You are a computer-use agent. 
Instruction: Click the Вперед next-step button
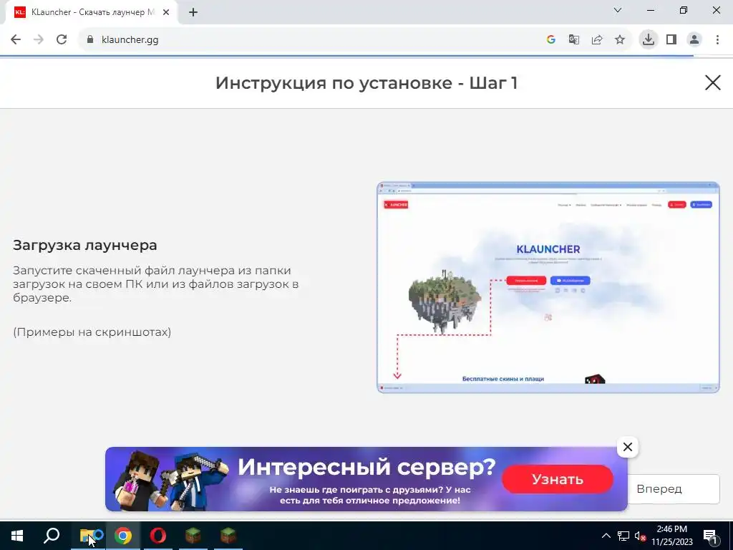[x=673, y=488]
